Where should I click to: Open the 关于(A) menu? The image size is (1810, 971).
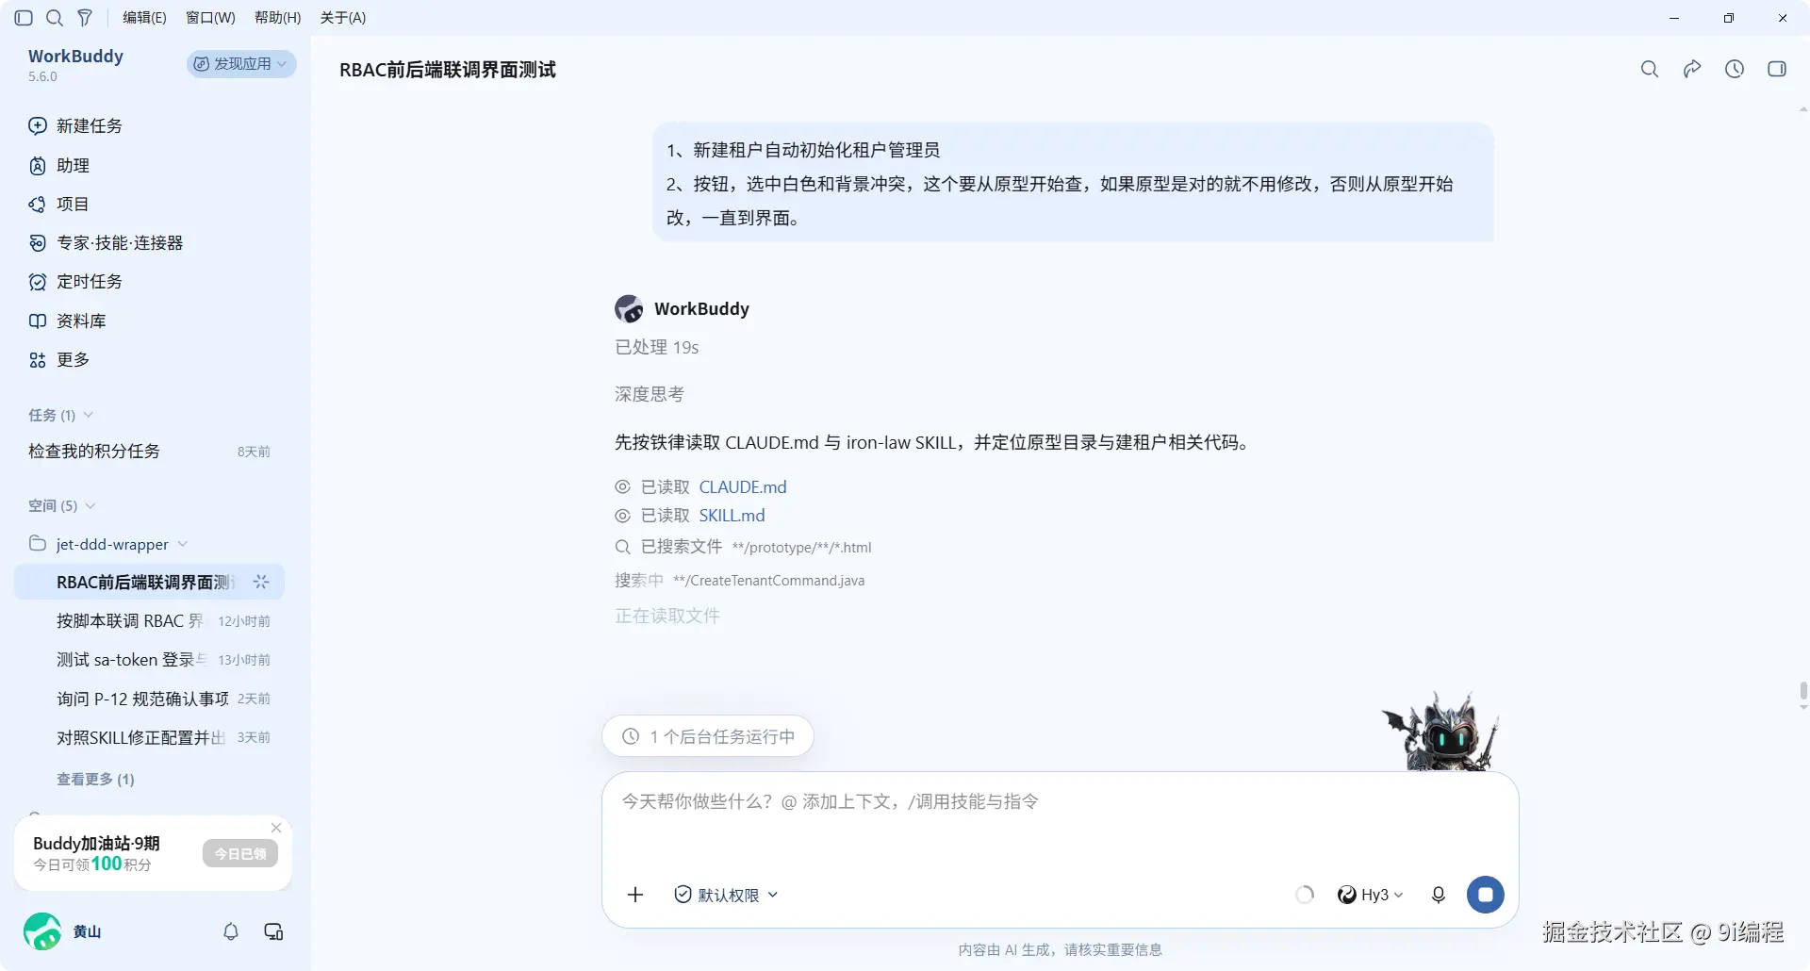pos(343,18)
